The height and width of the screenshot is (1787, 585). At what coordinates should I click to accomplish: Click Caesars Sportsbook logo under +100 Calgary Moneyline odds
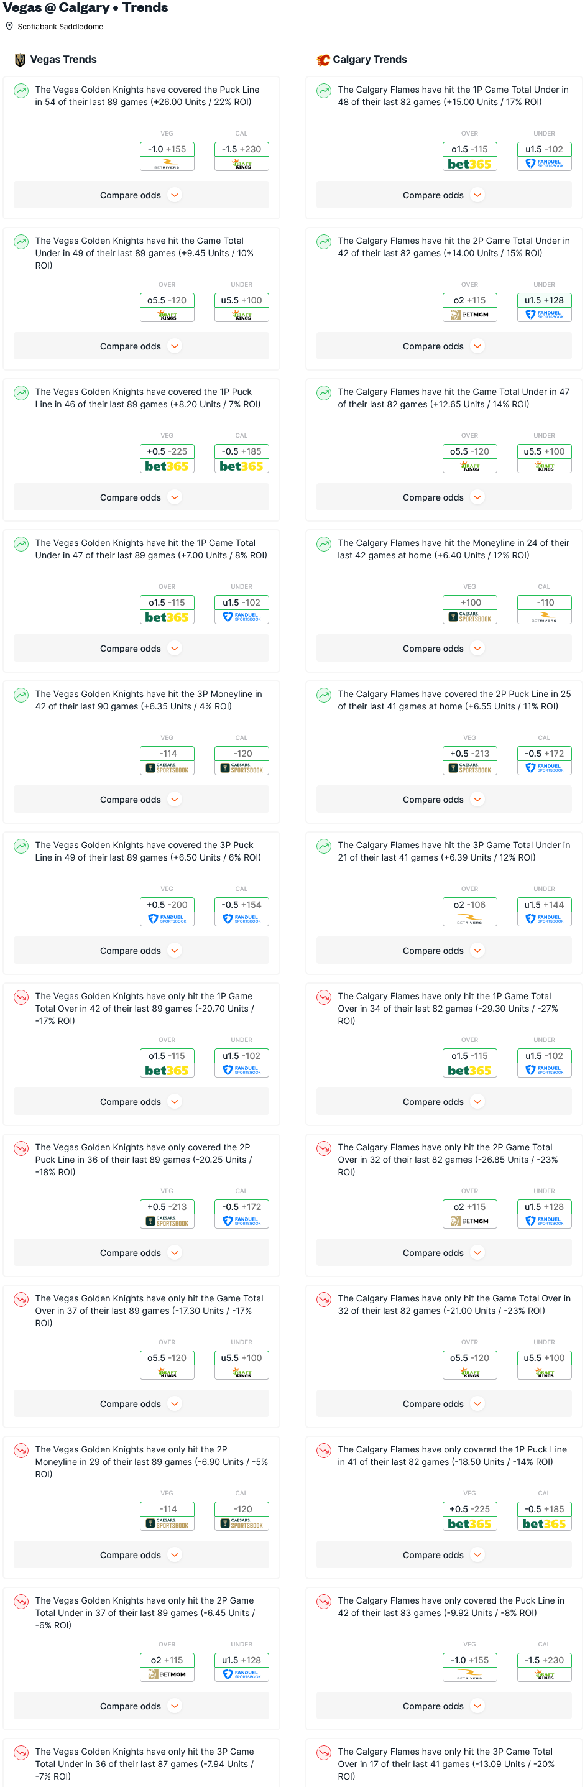coord(470,617)
